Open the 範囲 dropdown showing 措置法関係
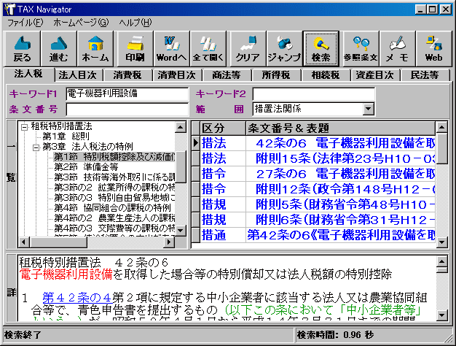 tap(313, 109)
